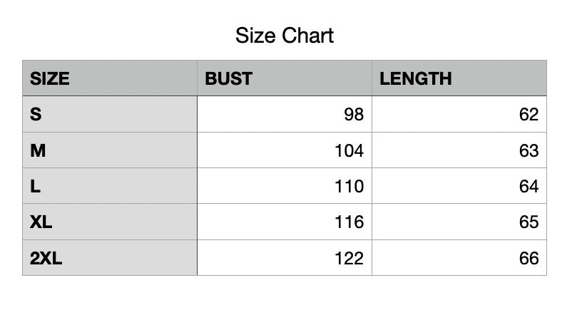Select the LENGTH column header

[416, 78]
